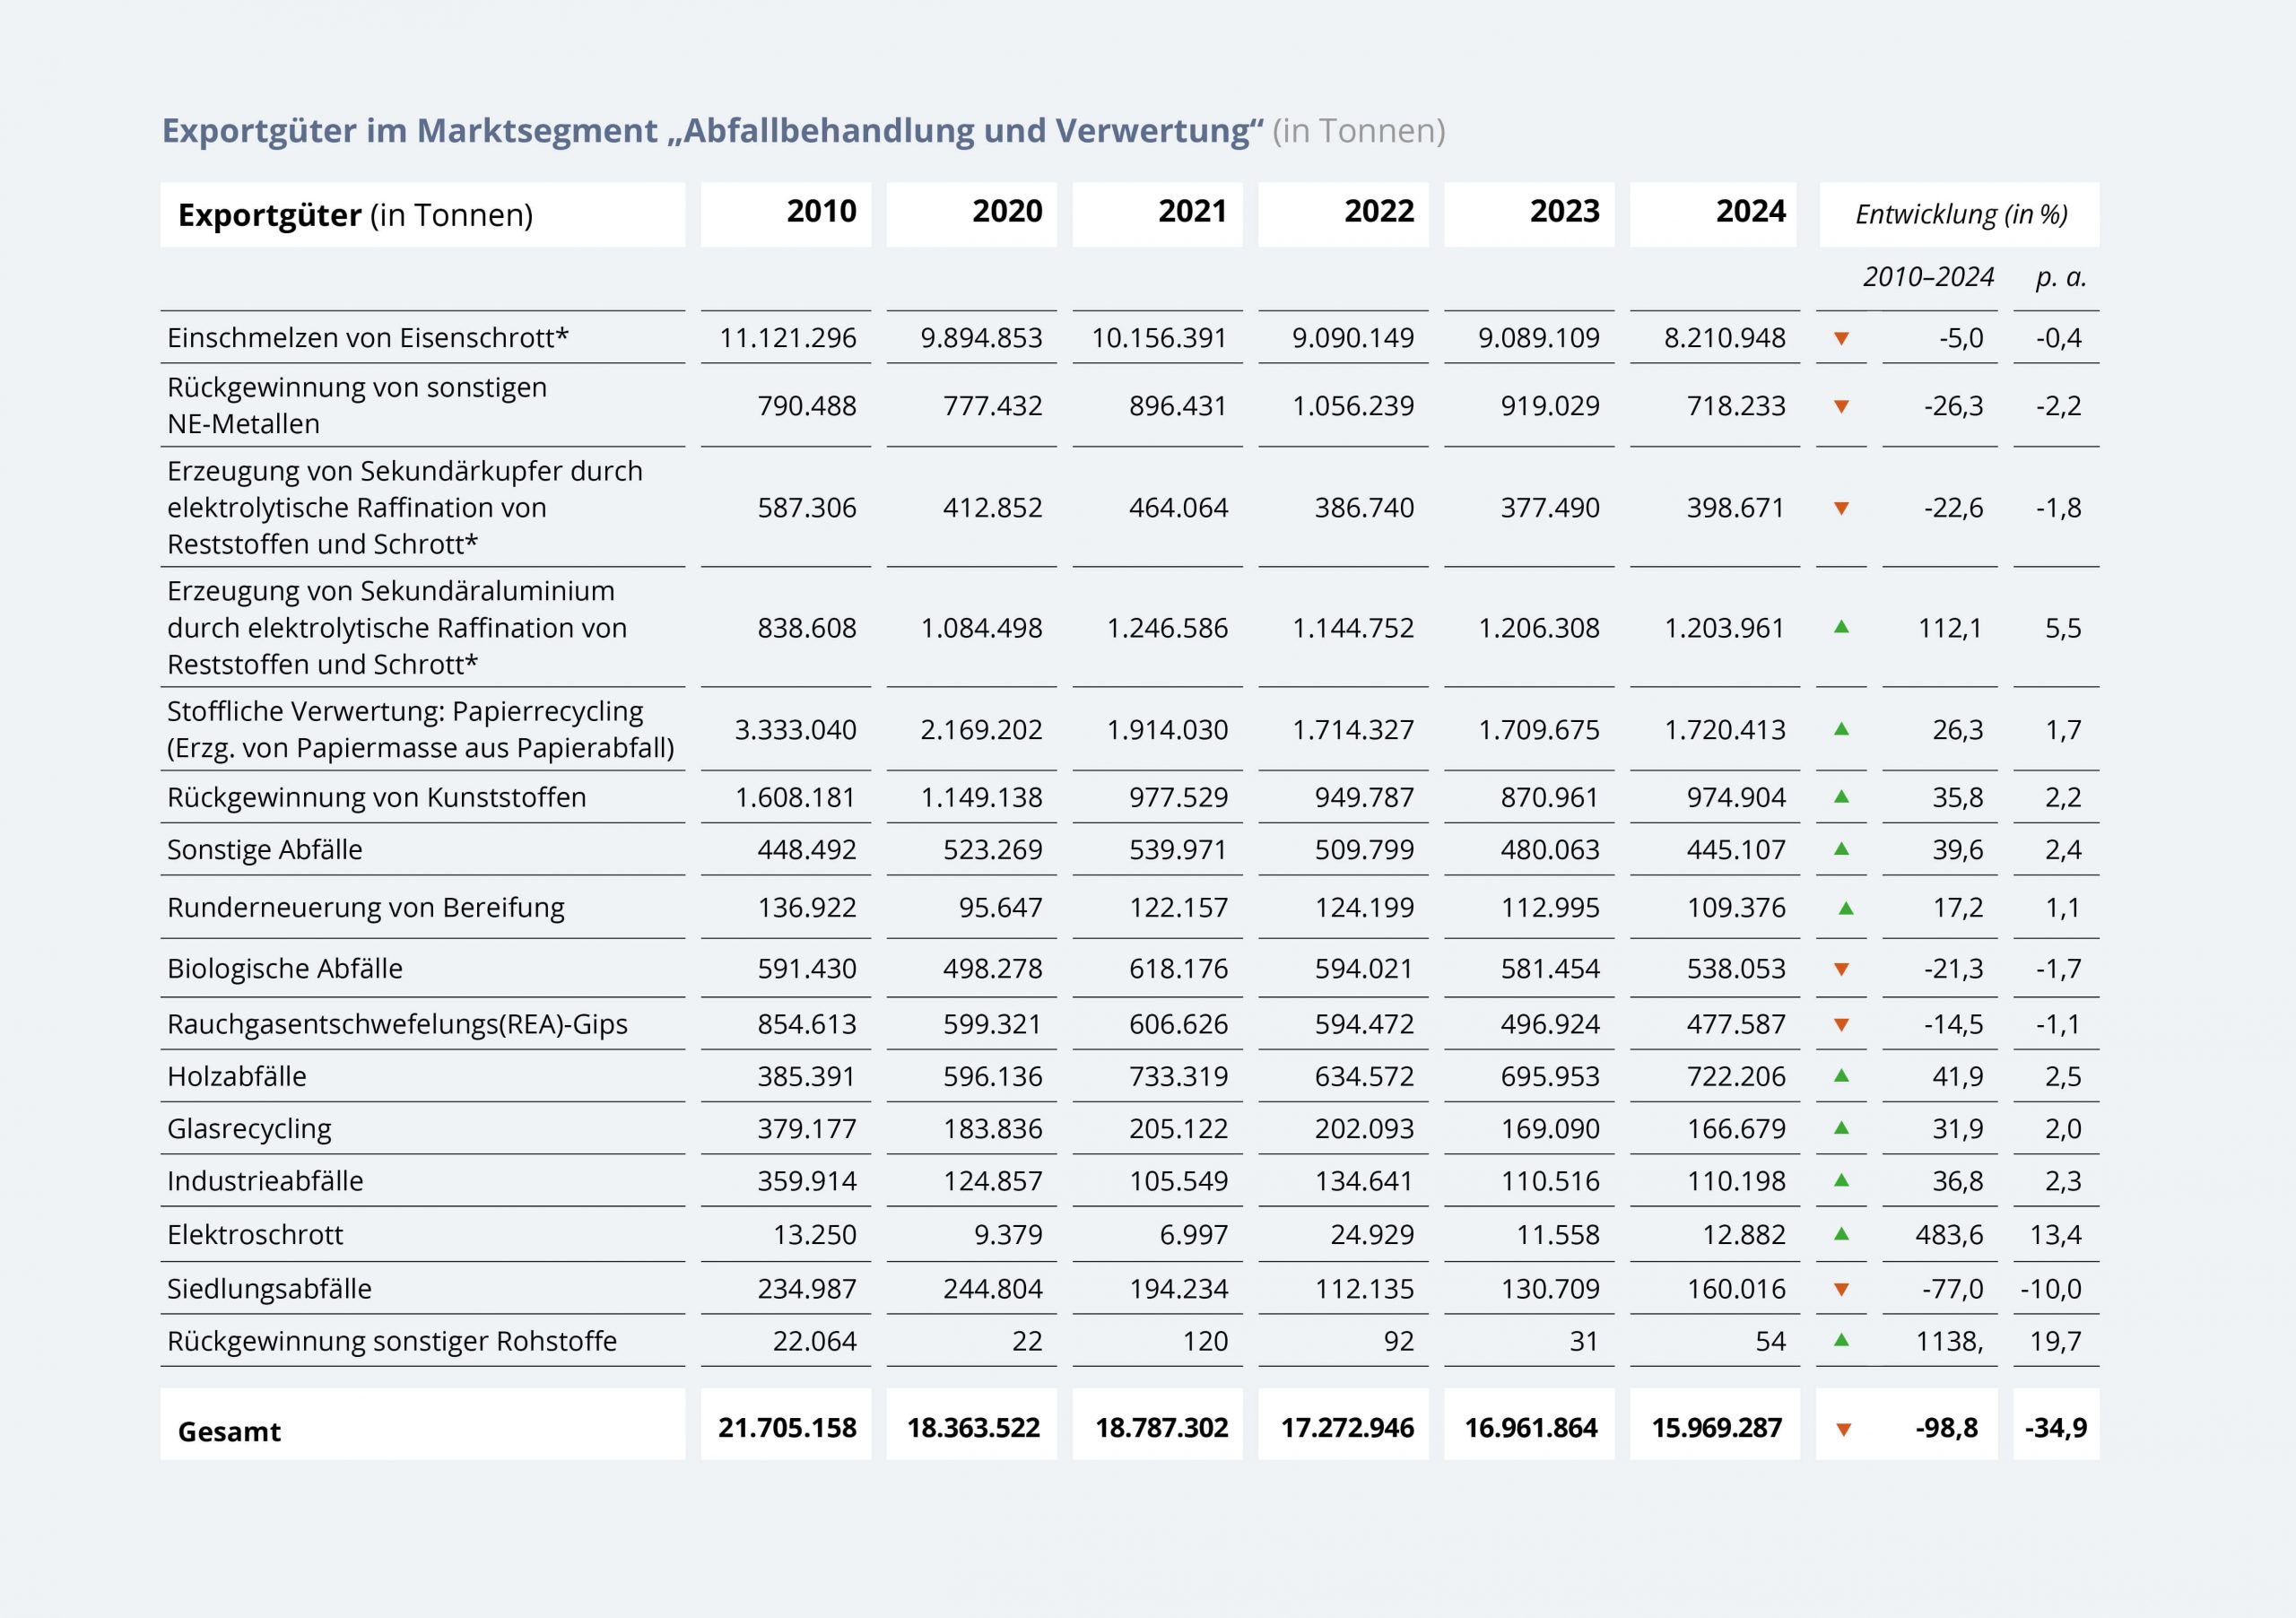Viewport: 2296px width, 1618px height.
Task: Select the 2024 column header
Action: click(1750, 212)
